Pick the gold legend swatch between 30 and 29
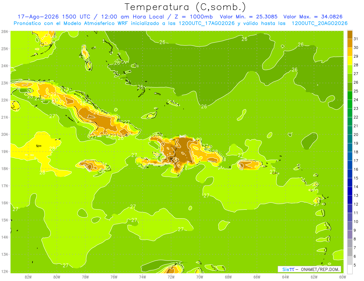 [350, 52]
